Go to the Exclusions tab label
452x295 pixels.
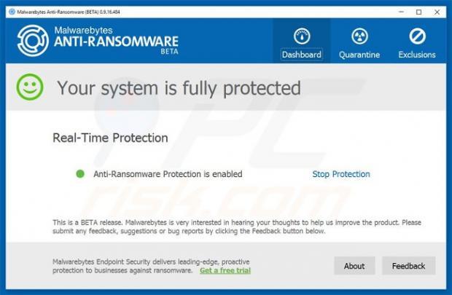417,55
